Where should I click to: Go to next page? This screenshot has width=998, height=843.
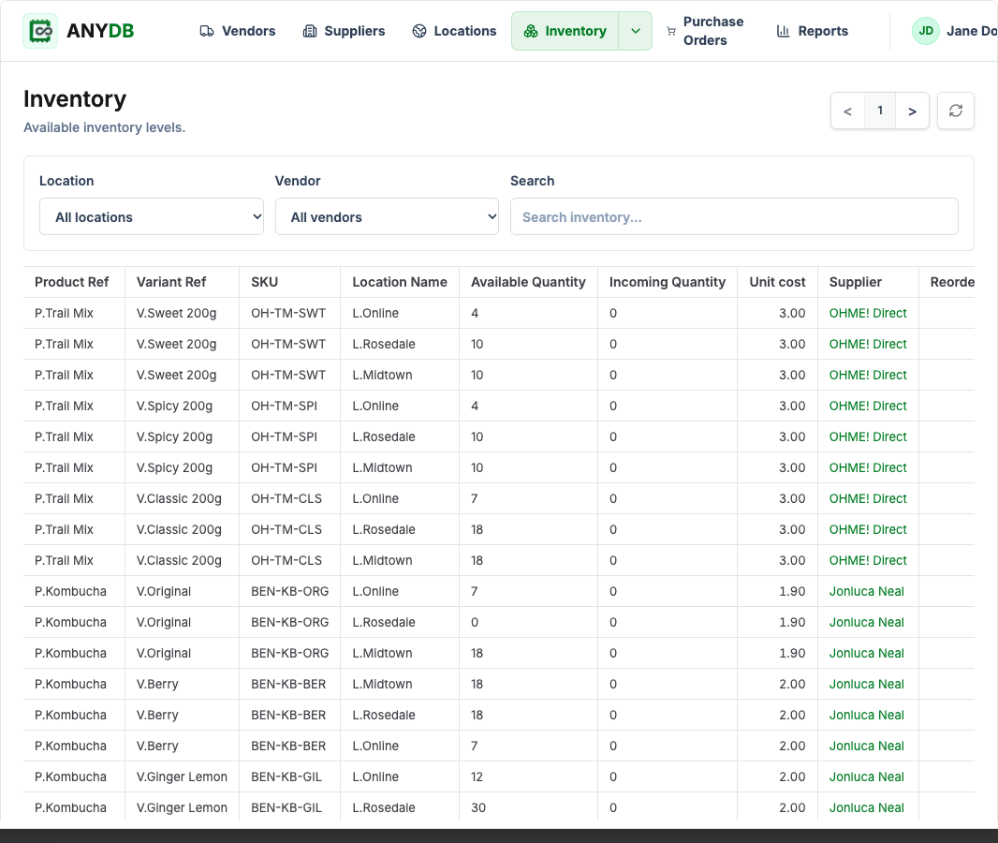[912, 111]
